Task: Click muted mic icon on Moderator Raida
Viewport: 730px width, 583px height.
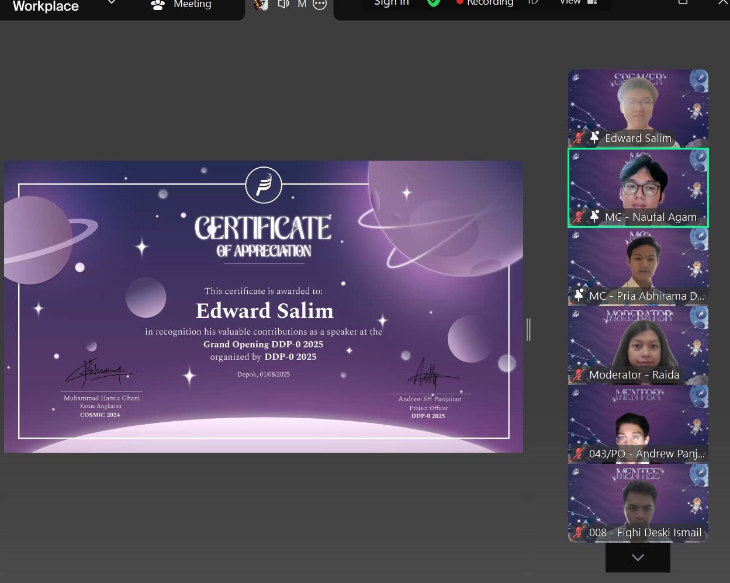Action: pos(579,374)
